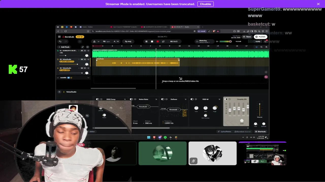Mute track 03 Voice/Audio
Screen dimensions: 325x182
[x=82, y=68]
